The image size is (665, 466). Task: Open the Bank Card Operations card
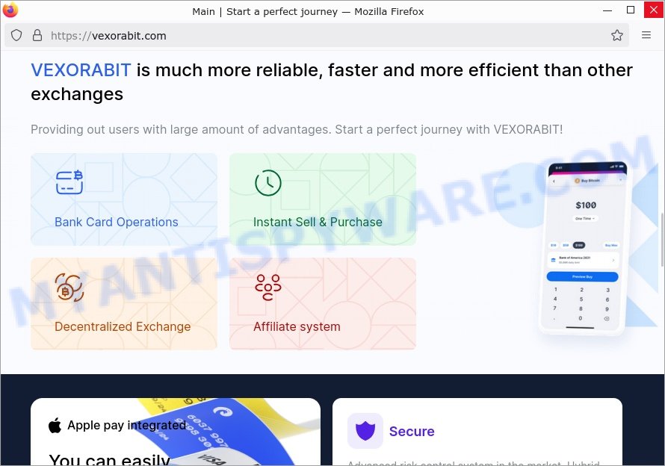(x=124, y=199)
